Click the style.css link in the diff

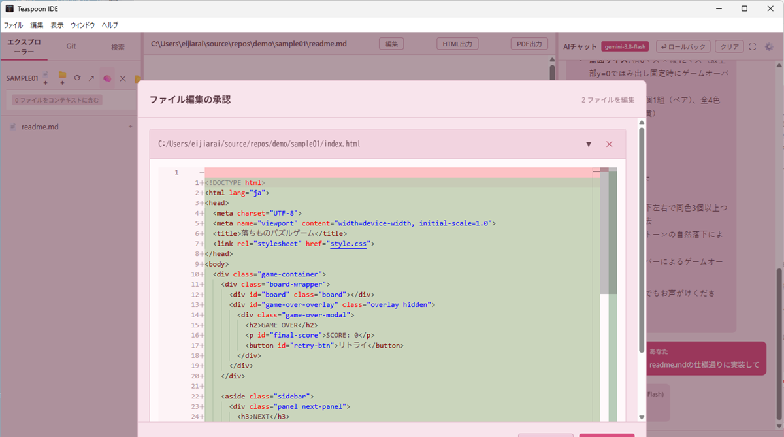349,244
